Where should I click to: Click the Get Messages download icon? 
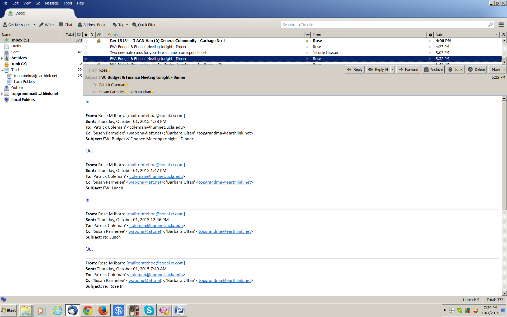(x=5, y=25)
